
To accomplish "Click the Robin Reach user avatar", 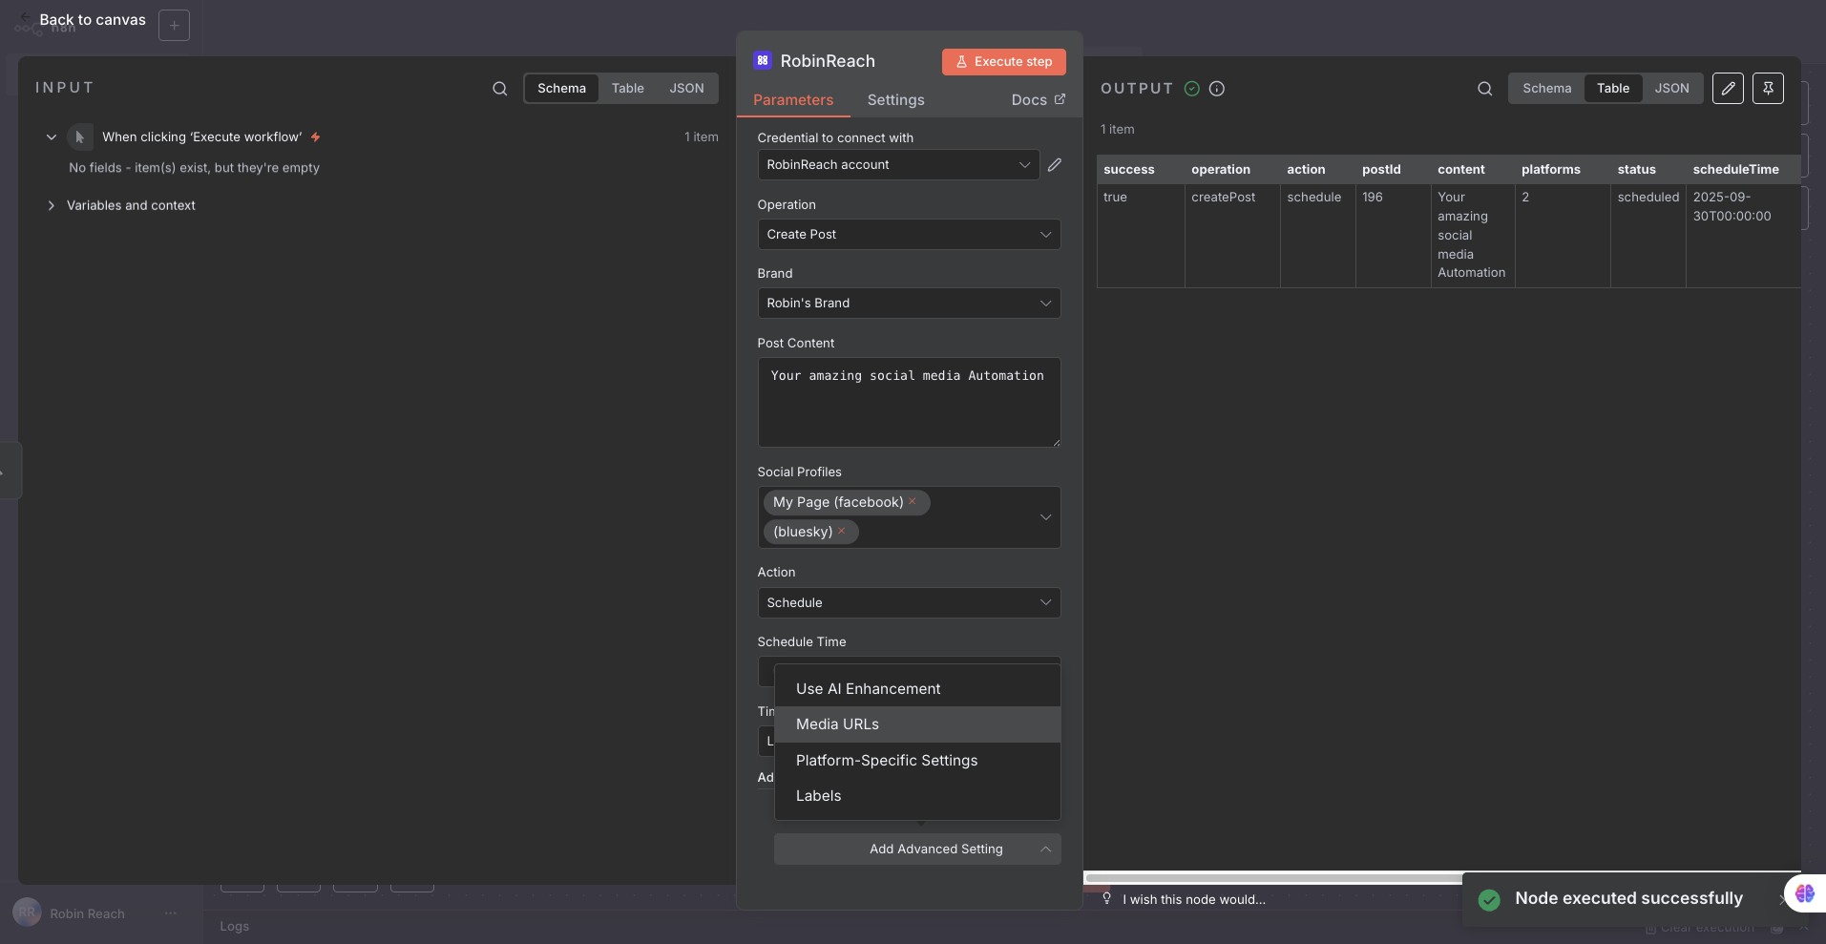I will tap(27, 913).
